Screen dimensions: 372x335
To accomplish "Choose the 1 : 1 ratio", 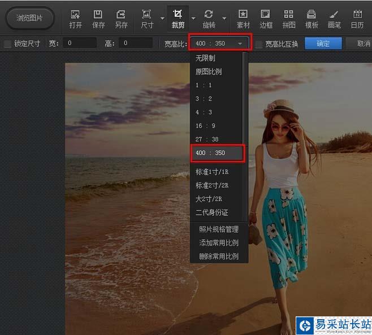I will pos(217,85).
